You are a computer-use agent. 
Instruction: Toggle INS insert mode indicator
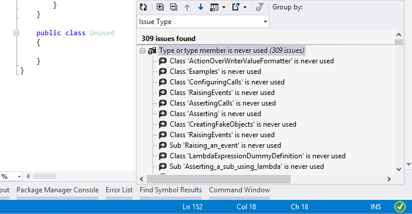click(376, 207)
